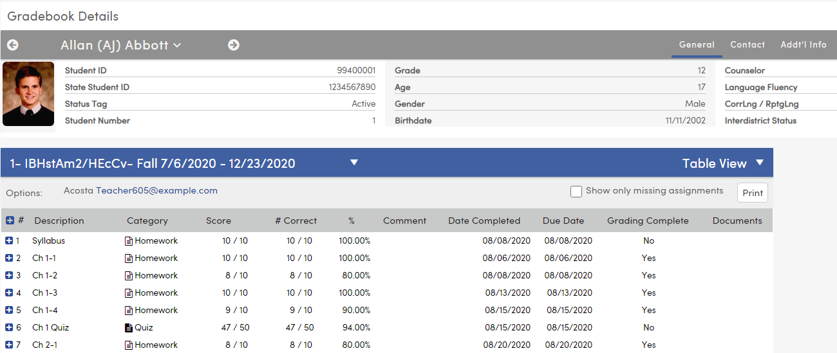Image resolution: width=837 pixels, height=353 pixels.
Task: Click the Counselor field label
Action: click(x=745, y=70)
